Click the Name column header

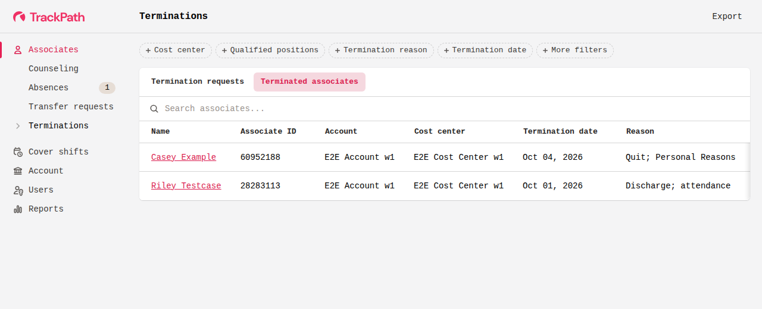[x=160, y=131]
